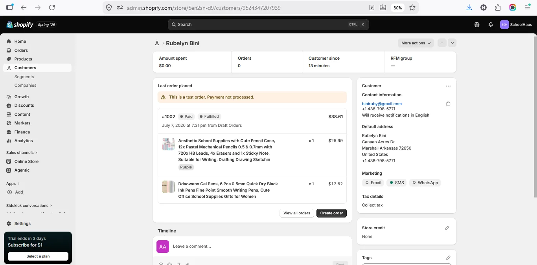The image size is (537, 265).
Task: Go to previous customer arrow
Action: tap(442, 43)
